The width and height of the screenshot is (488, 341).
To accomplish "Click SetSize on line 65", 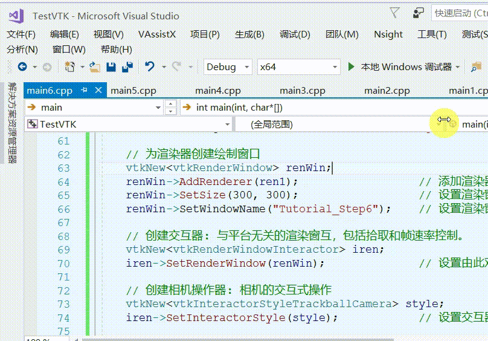I will coord(202,195).
